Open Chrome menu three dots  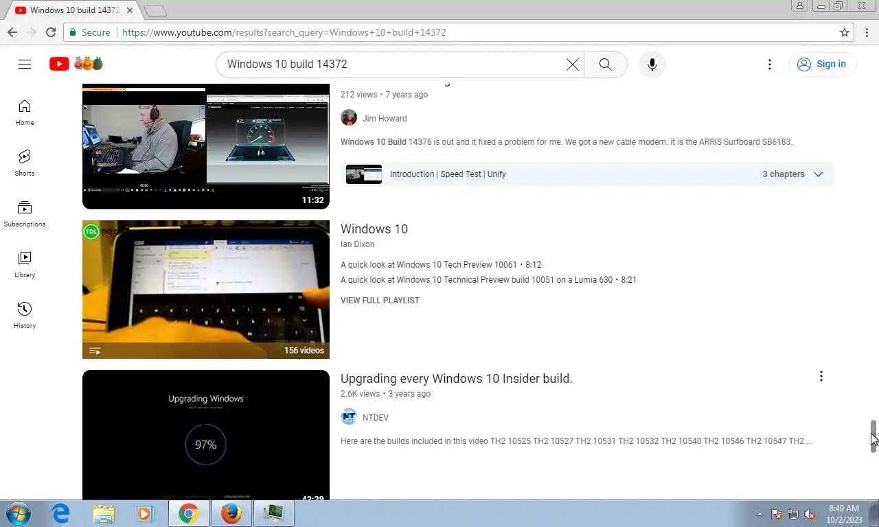click(867, 32)
